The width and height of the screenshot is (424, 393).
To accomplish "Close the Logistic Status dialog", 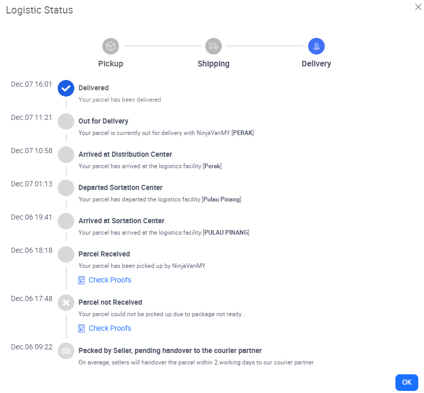I will [x=418, y=7].
